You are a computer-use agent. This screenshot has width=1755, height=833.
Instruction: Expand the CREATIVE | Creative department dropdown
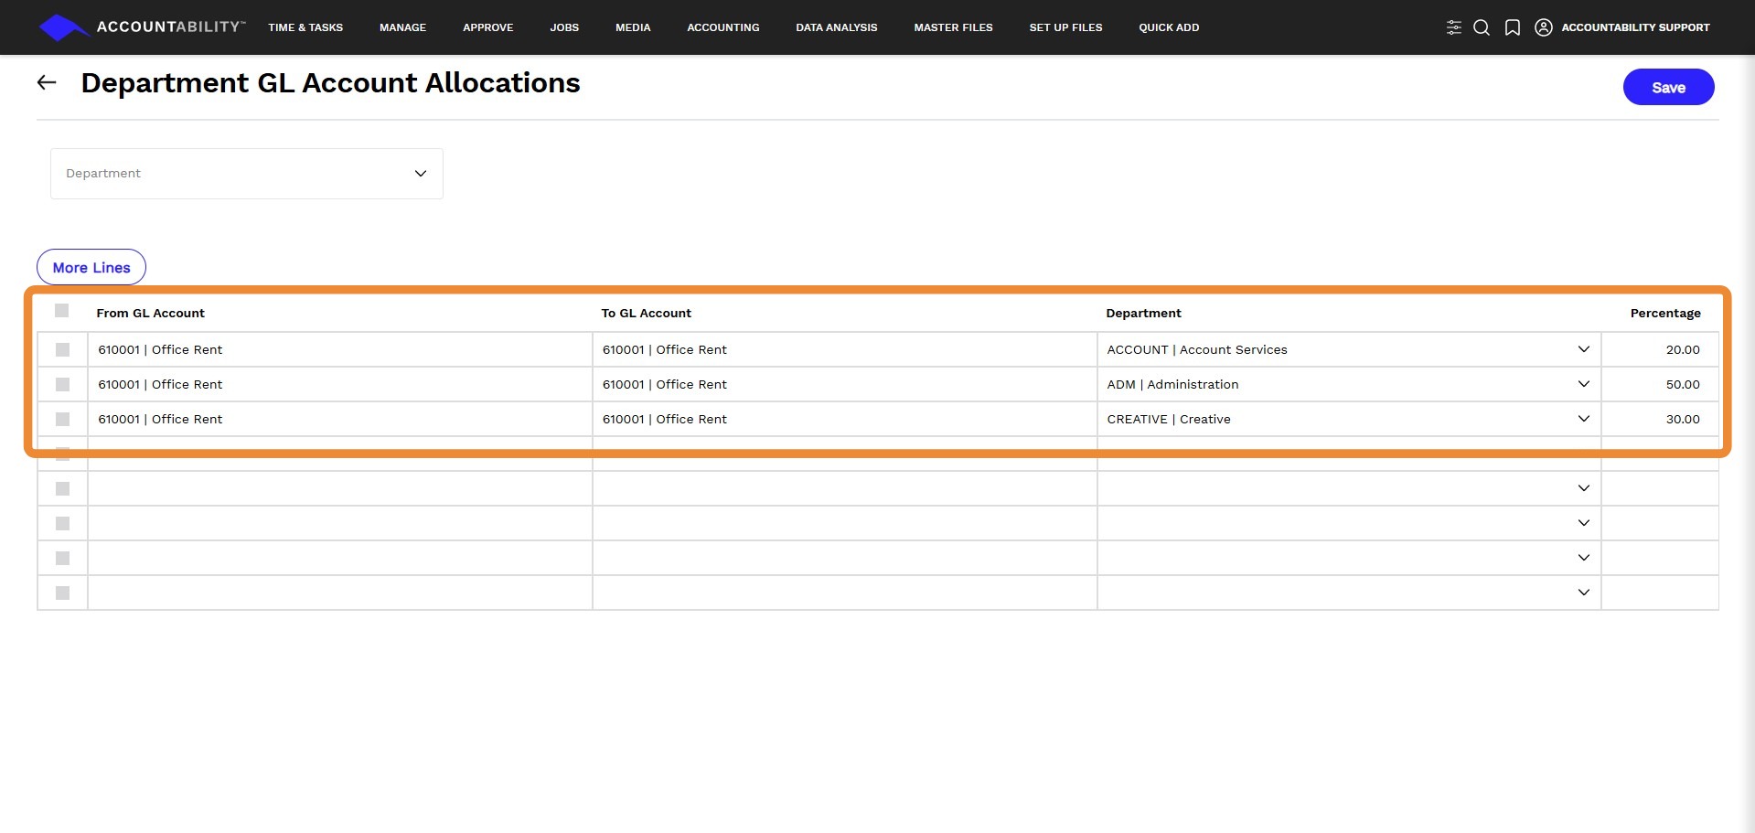click(1583, 419)
